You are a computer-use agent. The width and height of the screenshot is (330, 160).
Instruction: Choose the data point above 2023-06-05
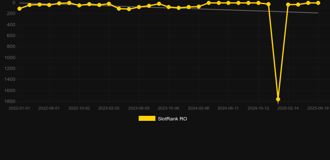[x=139, y=7]
